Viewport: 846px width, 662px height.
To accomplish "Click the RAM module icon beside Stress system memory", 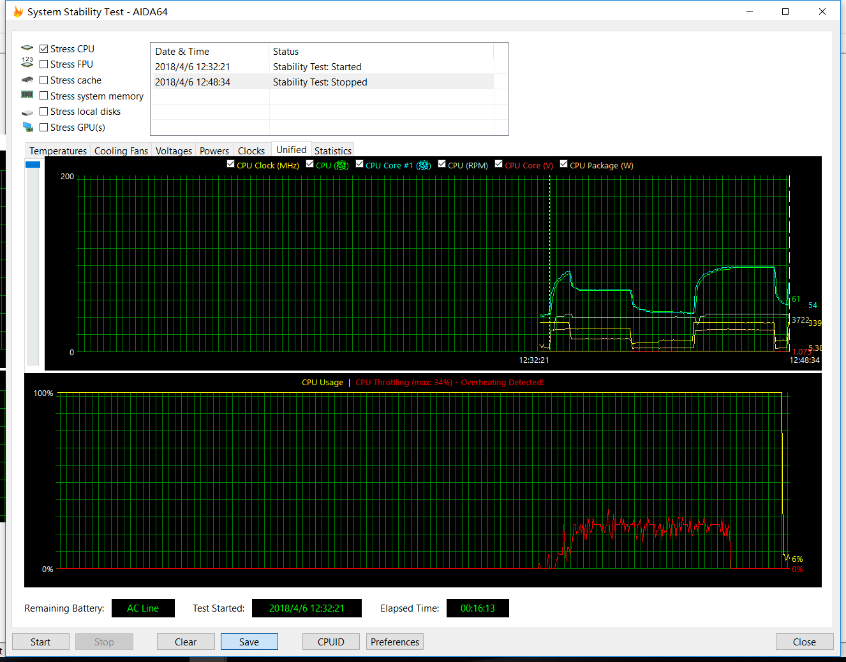I will (27, 95).
